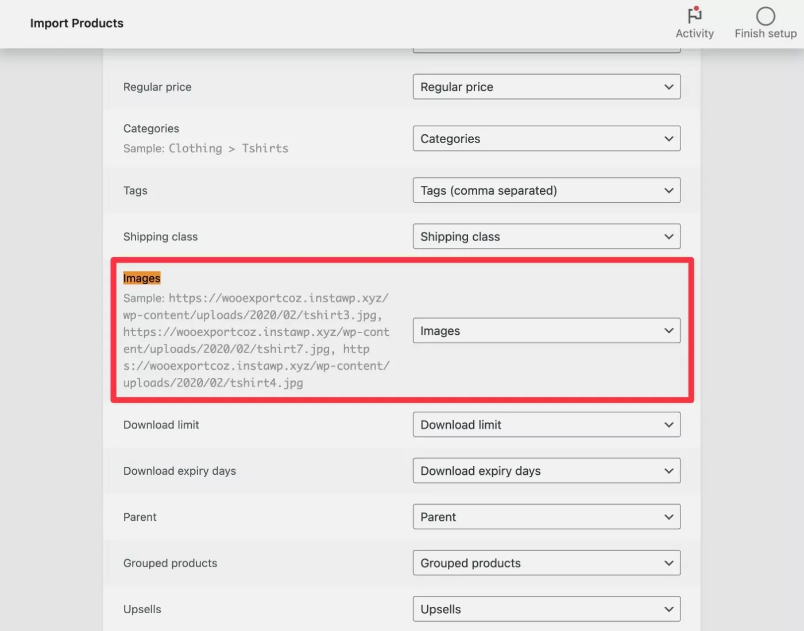
Task: Select the Shipping class dropdown
Action: [x=546, y=237]
